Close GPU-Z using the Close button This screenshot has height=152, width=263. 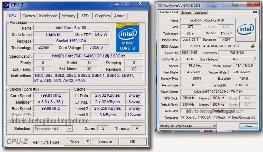[x=248, y=126]
